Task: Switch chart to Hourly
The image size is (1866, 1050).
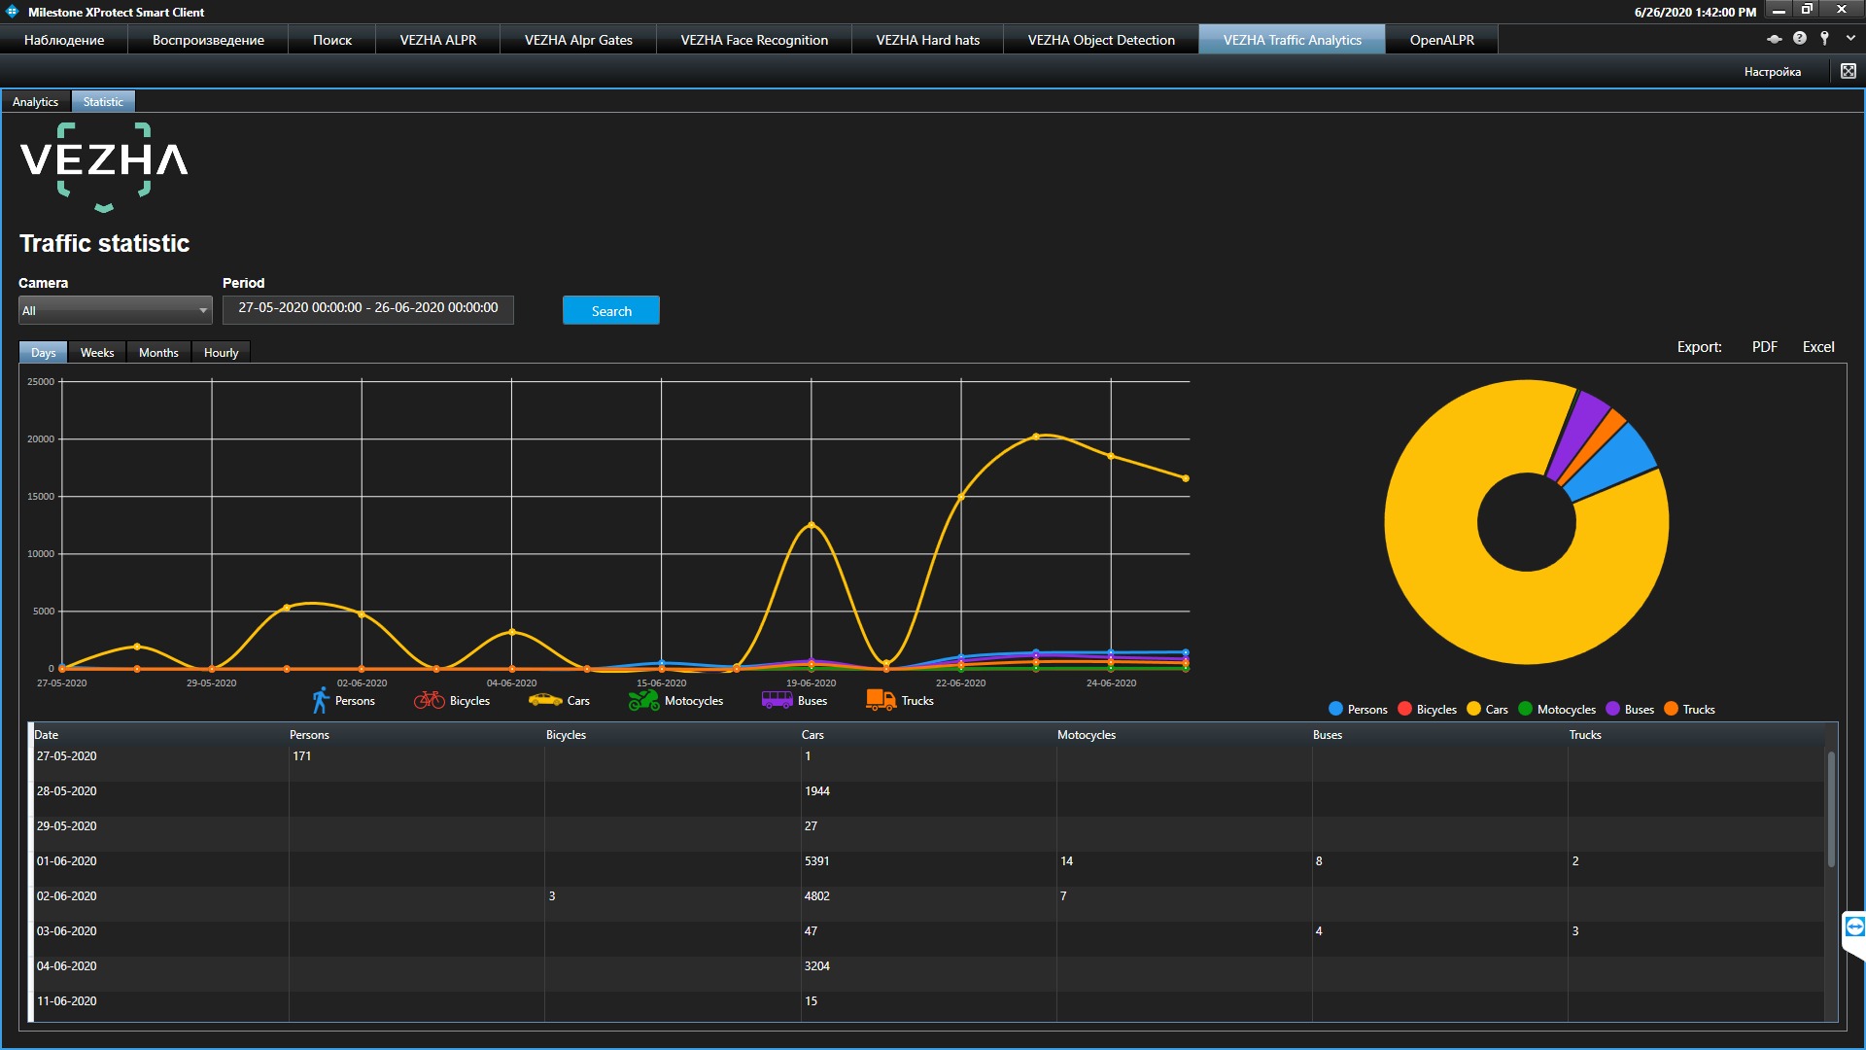Action: tap(221, 352)
